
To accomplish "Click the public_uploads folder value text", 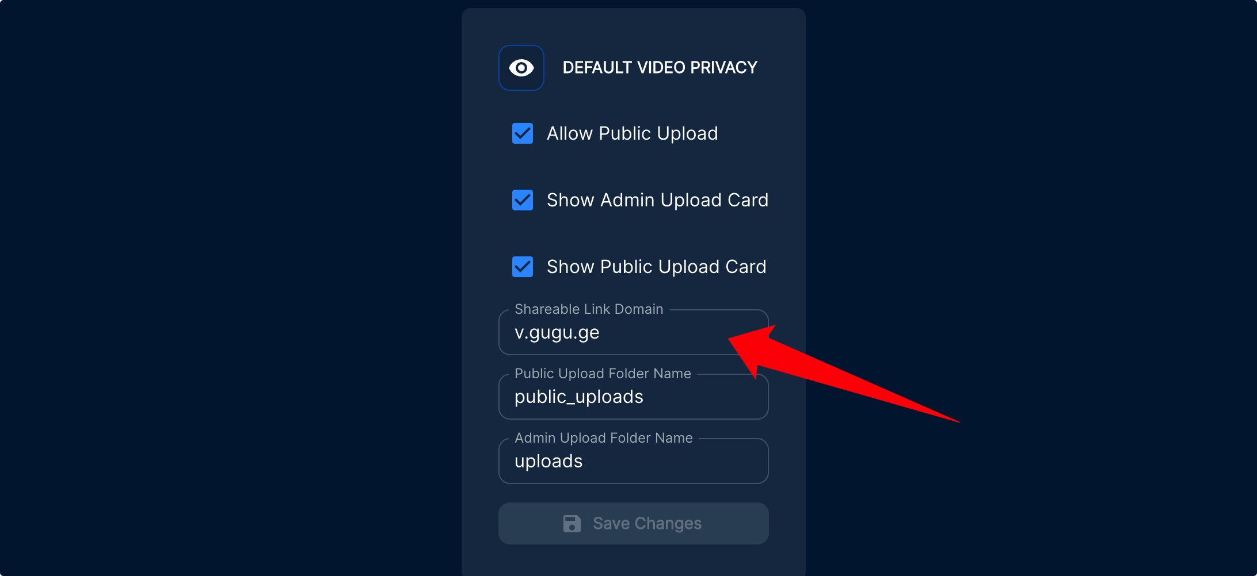I will click(x=578, y=397).
